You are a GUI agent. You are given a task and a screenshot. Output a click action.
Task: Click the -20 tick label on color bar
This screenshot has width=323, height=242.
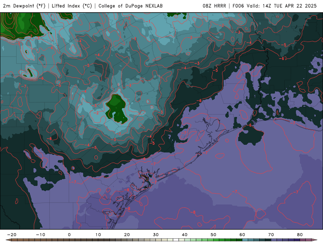click(12, 235)
